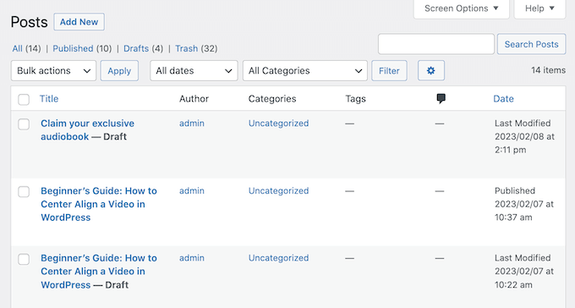Click the Tags column header text
Image resolution: width=575 pixels, height=308 pixels.
(355, 99)
